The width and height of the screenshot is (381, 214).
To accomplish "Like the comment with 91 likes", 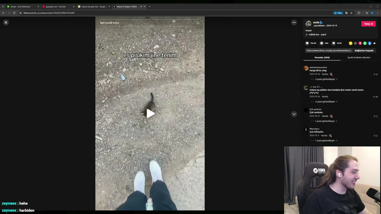I will pyautogui.click(x=374, y=97).
